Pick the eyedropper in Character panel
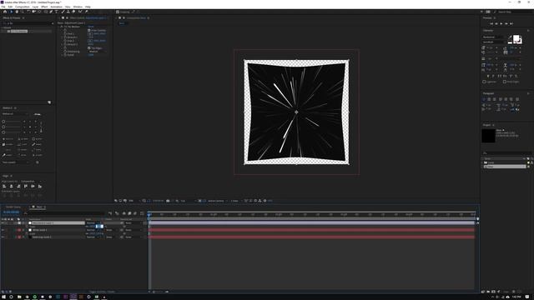Screen dimensions: 534x300 (510, 37)
